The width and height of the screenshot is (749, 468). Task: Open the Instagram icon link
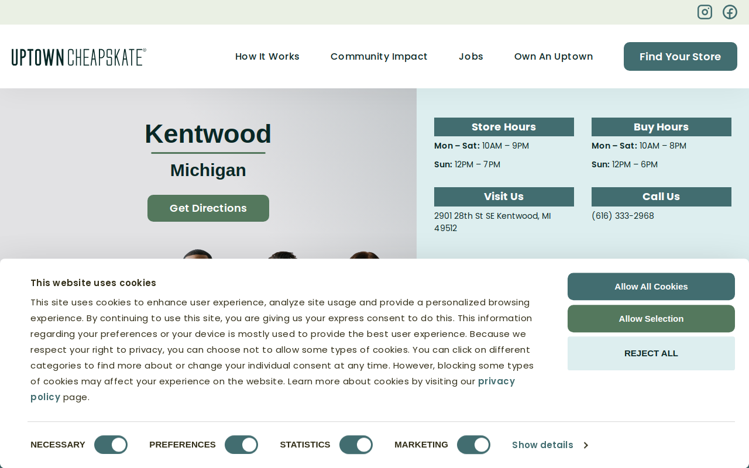(705, 12)
